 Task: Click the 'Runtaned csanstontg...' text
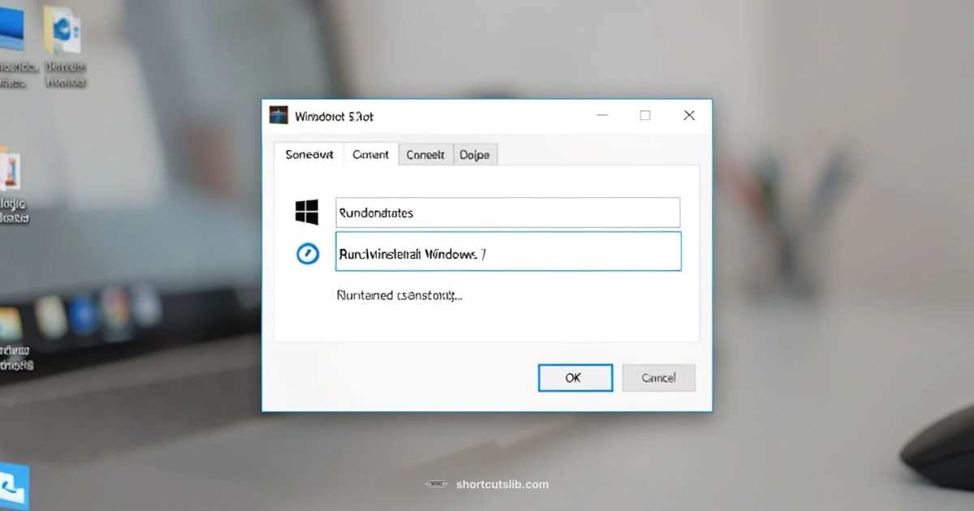pos(399,296)
